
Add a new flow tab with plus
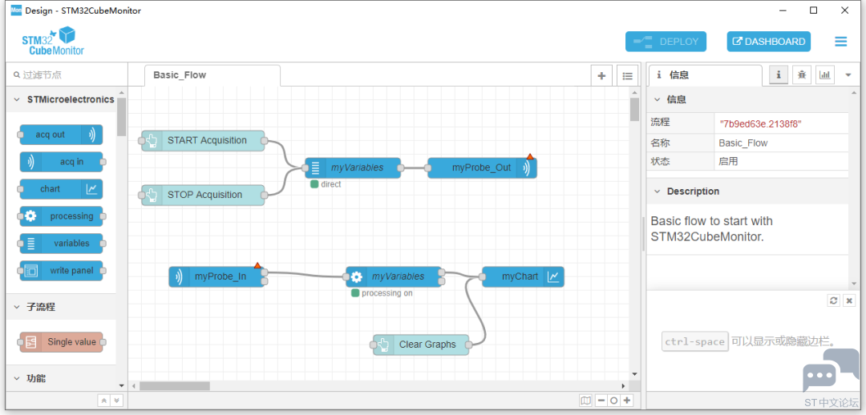(601, 76)
